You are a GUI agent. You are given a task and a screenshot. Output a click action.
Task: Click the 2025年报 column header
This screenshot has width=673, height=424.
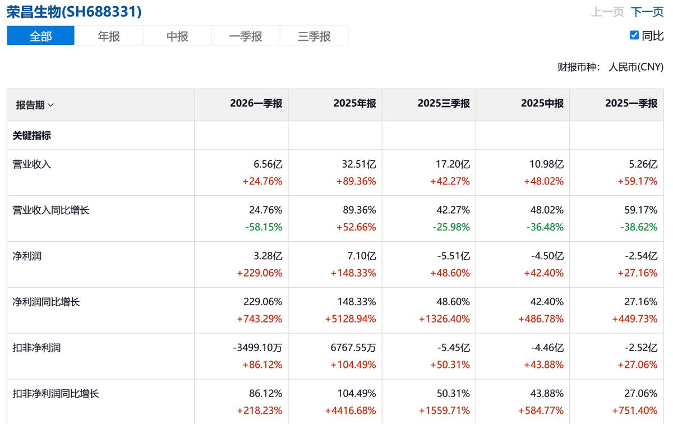point(354,104)
